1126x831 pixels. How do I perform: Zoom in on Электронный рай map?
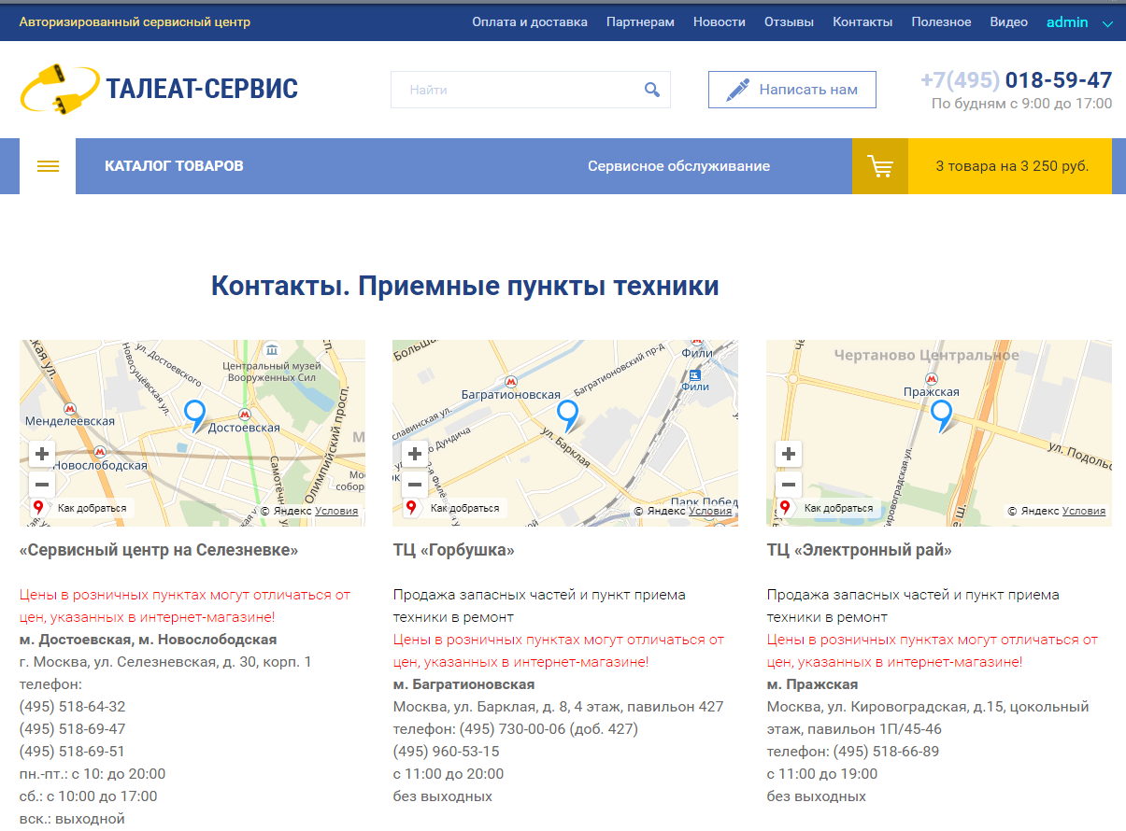pos(789,455)
